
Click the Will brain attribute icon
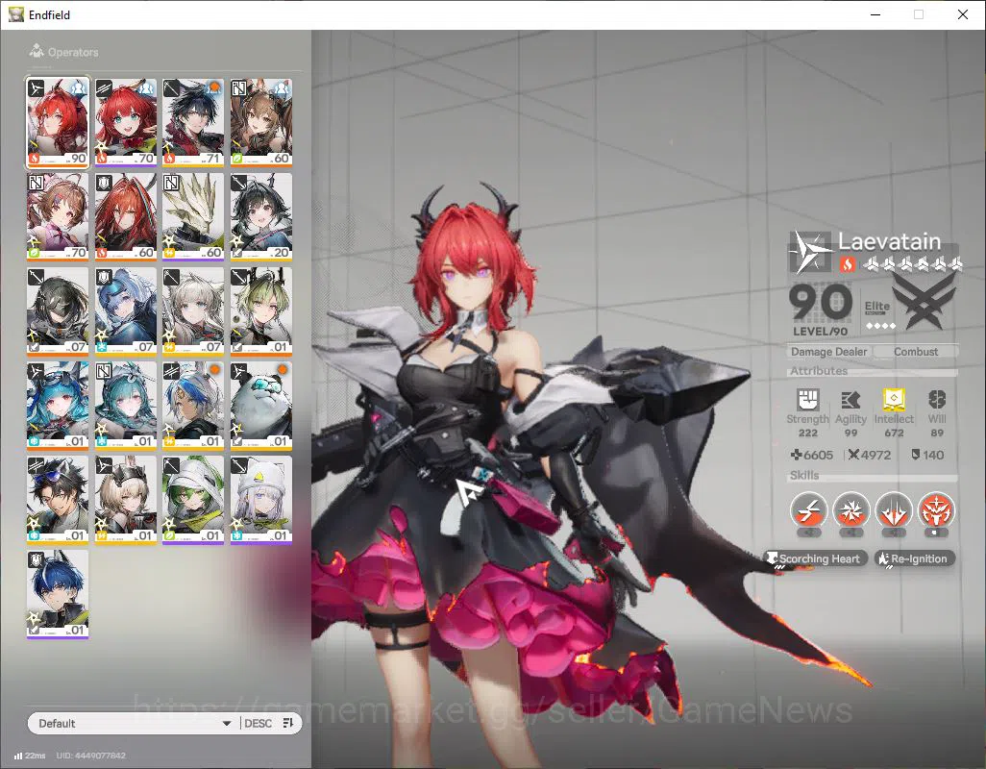tap(937, 399)
